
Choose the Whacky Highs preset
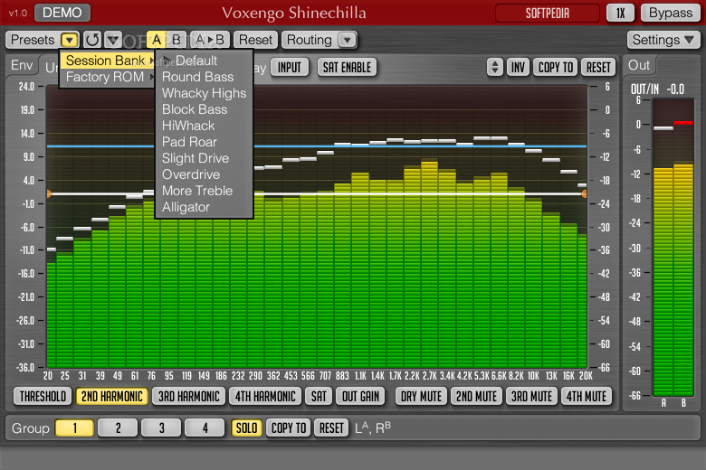[204, 93]
